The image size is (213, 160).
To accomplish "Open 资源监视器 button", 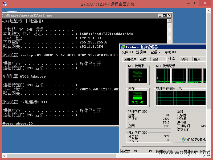I will (191, 139).
